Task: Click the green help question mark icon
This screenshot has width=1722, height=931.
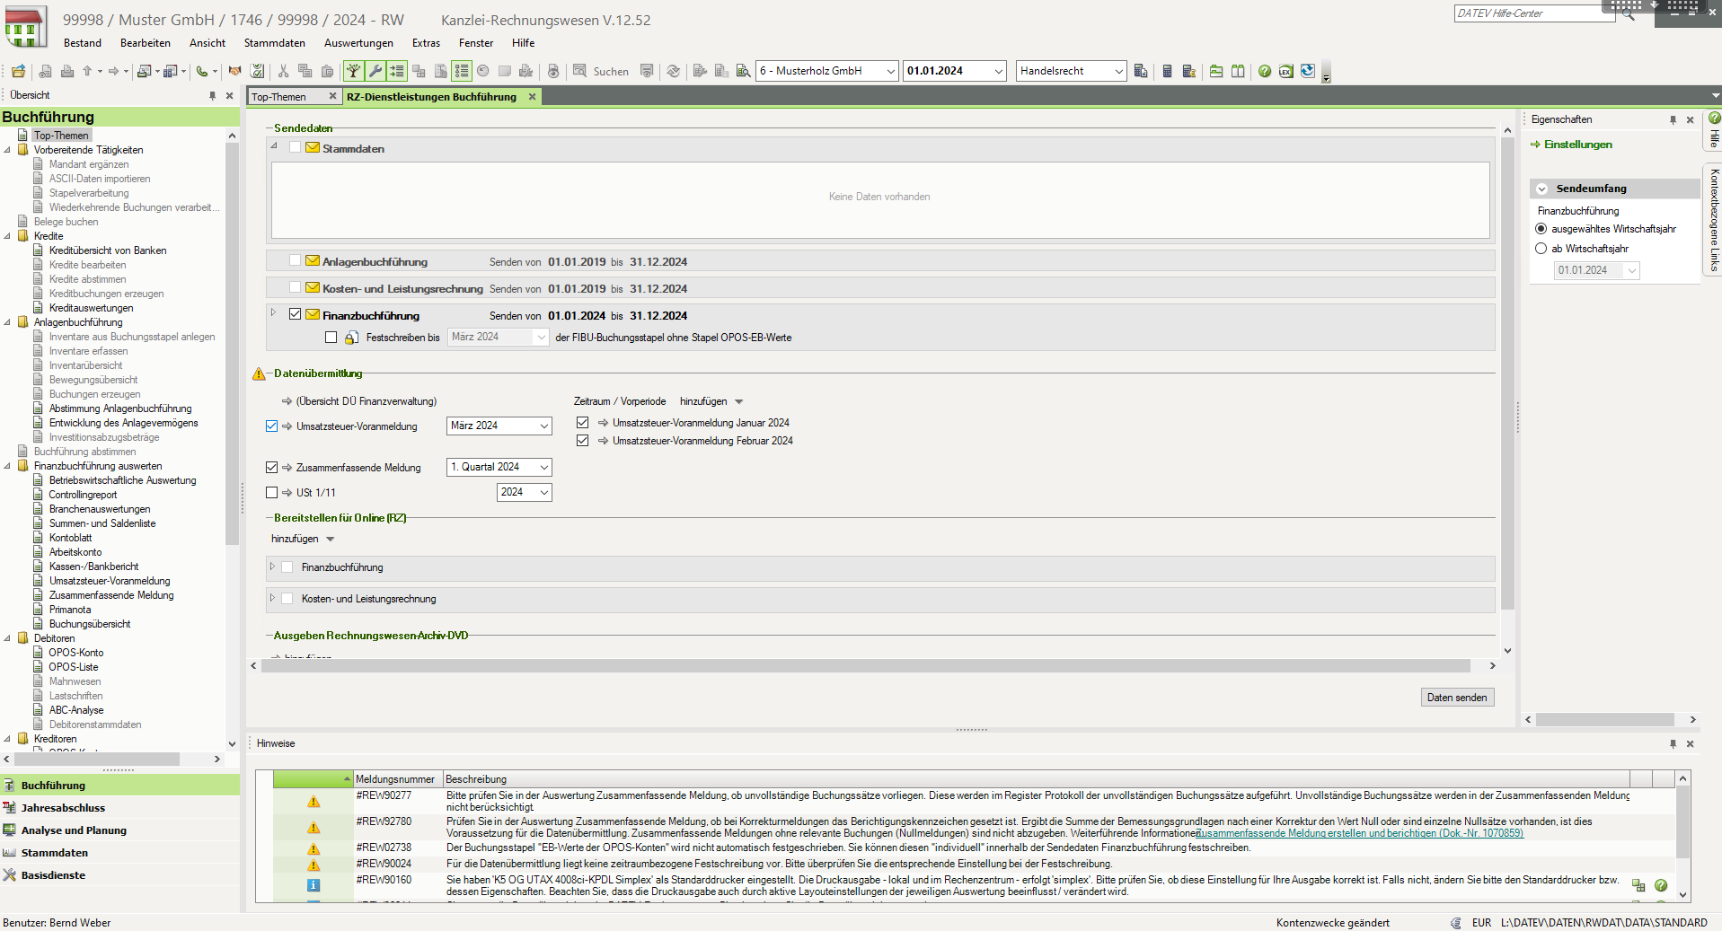Action: coord(1265,71)
